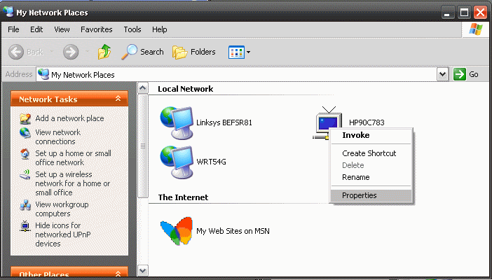492x280 pixels.
Task: Expand the Other Places panel
Action: (118, 274)
